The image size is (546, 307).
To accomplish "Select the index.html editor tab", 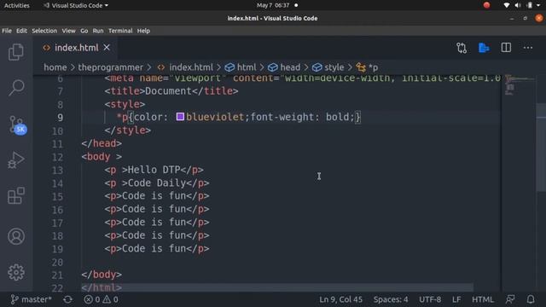I will coord(76,48).
